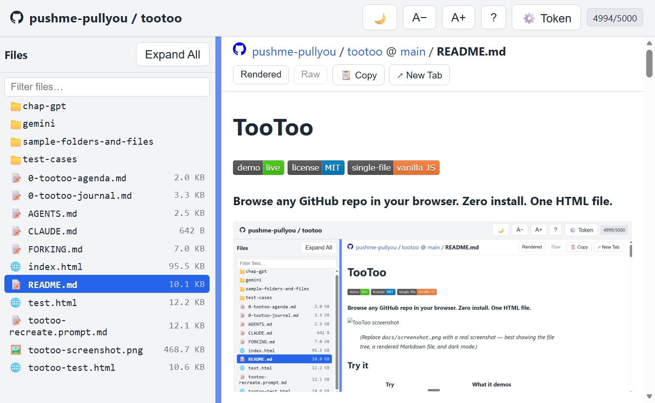The height and width of the screenshot is (403, 655).
Task: Click the AGENTS.md file icon
Action: click(16, 213)
